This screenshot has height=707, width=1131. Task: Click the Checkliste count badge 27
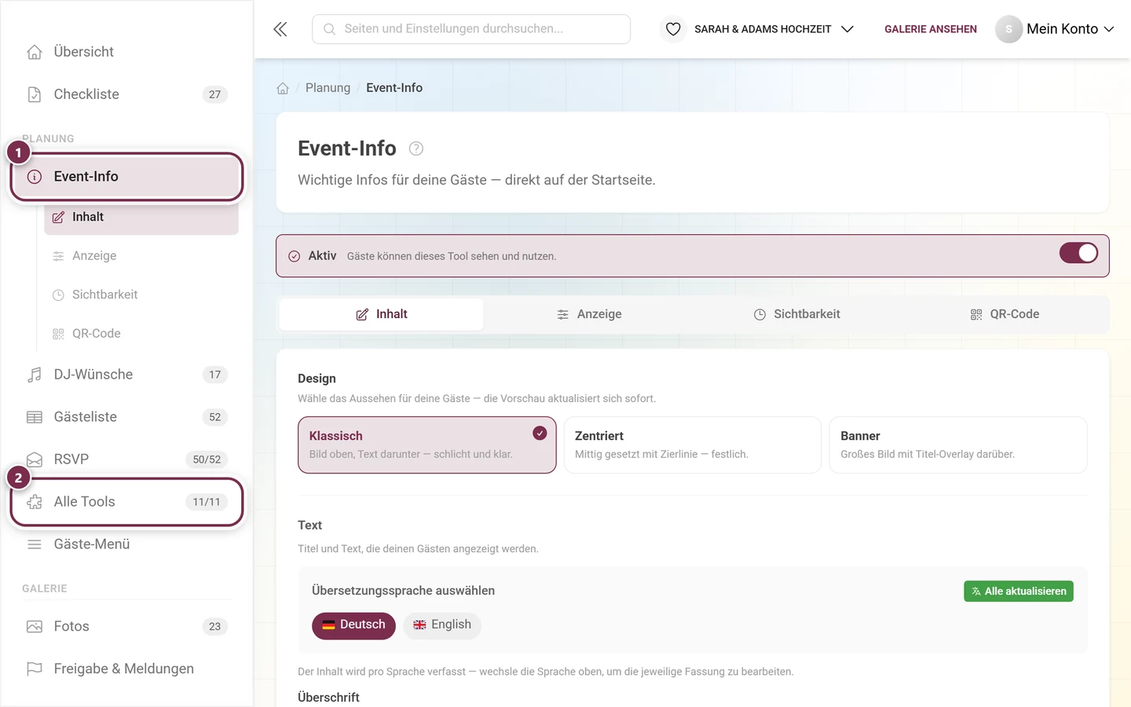click(x=215, y=94)
